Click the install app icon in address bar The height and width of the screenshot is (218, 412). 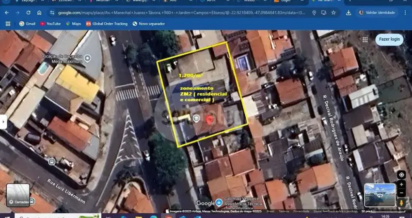coord(324,13)
